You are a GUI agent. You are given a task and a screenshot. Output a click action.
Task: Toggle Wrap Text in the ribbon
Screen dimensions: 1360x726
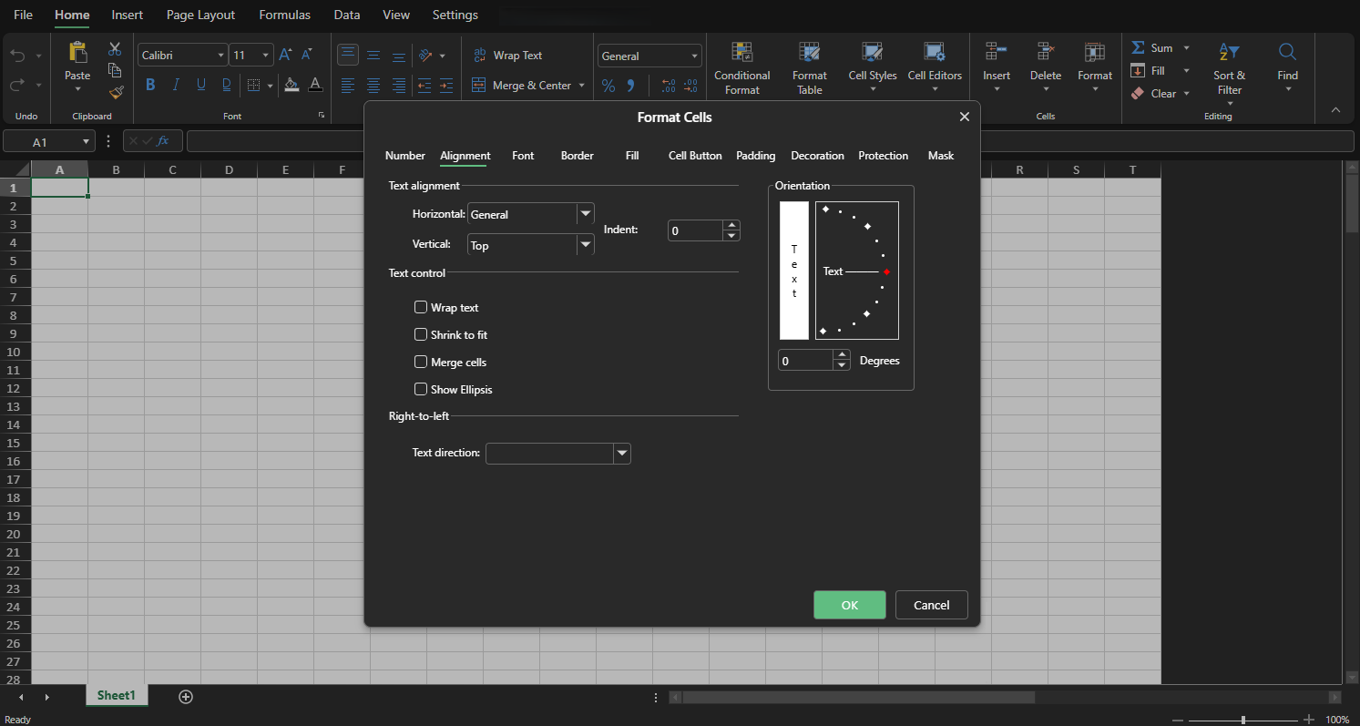pyautogui.click(x=506, y=56)
